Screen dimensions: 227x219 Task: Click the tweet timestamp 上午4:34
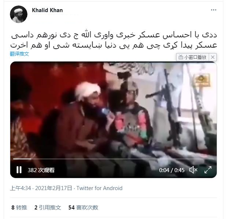pos(21,188)
